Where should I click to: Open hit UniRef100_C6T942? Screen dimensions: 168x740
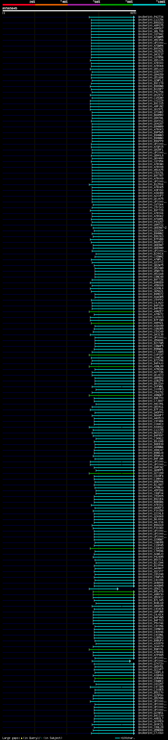(x=150, y=34)
